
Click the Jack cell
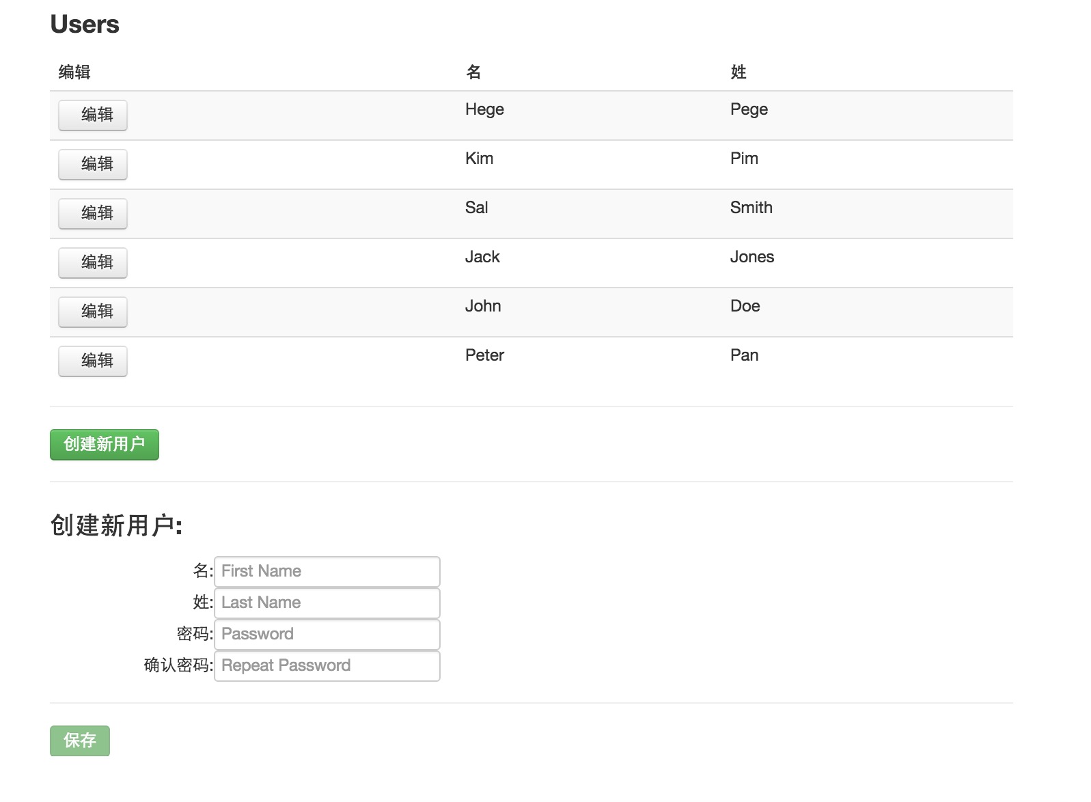tap(482, 257)
